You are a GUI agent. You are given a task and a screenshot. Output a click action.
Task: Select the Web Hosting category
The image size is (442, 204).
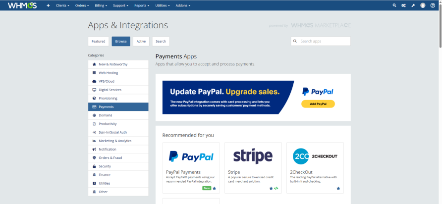pos(118,73)
